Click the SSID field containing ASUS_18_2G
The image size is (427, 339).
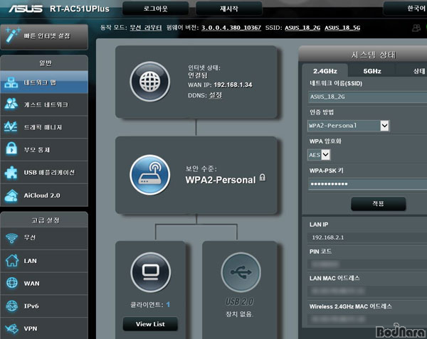click(367, 97)
